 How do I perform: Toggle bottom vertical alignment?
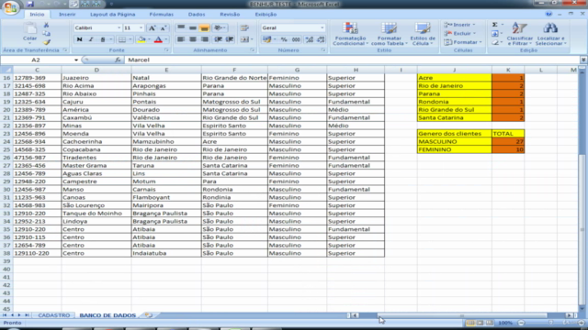pos(204,27)
